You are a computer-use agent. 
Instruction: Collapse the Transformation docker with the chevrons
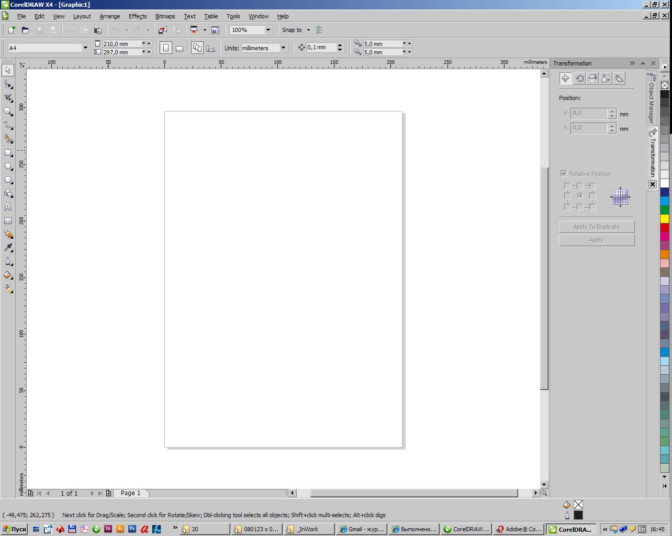pos(632,63)
